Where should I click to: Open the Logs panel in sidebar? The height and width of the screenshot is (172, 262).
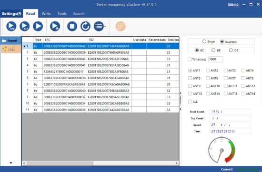tap(10, 49)
